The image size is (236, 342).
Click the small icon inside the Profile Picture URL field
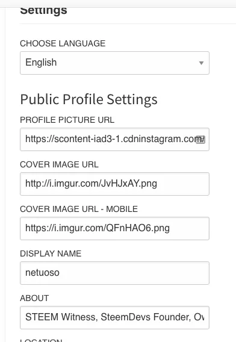[200, 140]
